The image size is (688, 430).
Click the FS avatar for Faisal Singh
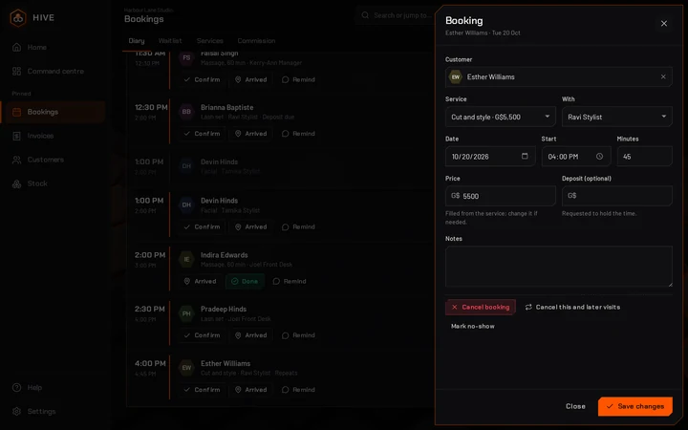186,58
